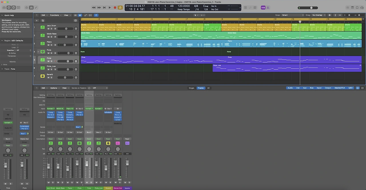Viewport: 366px width, 190px height.
Task: Open the Loop Browser button
Action: (357, 7)
